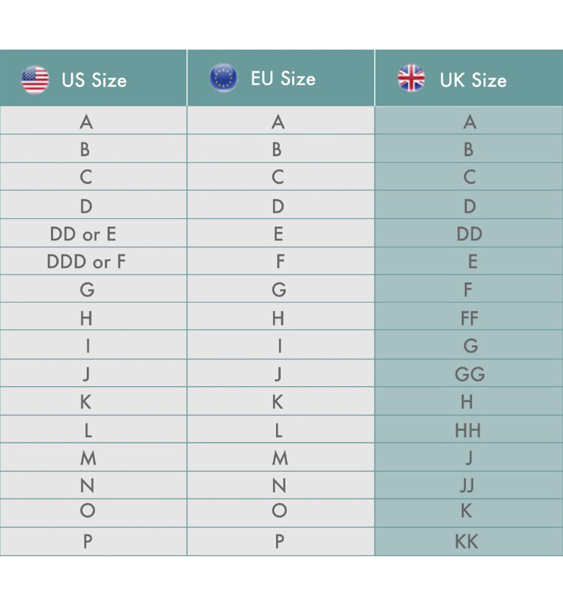Select the UK Size column header
Screen dimensions: 563x610
(473, 80)
